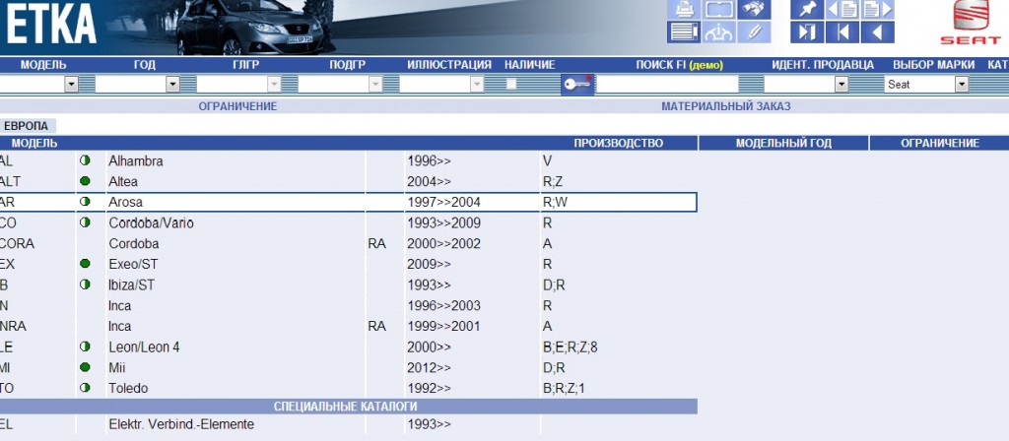This screenshot has width=1009, height=441.
Task: Select Elektr. Verbind.-Elemente special catalog
Action: pyautogui.click(x=180, y=424)
